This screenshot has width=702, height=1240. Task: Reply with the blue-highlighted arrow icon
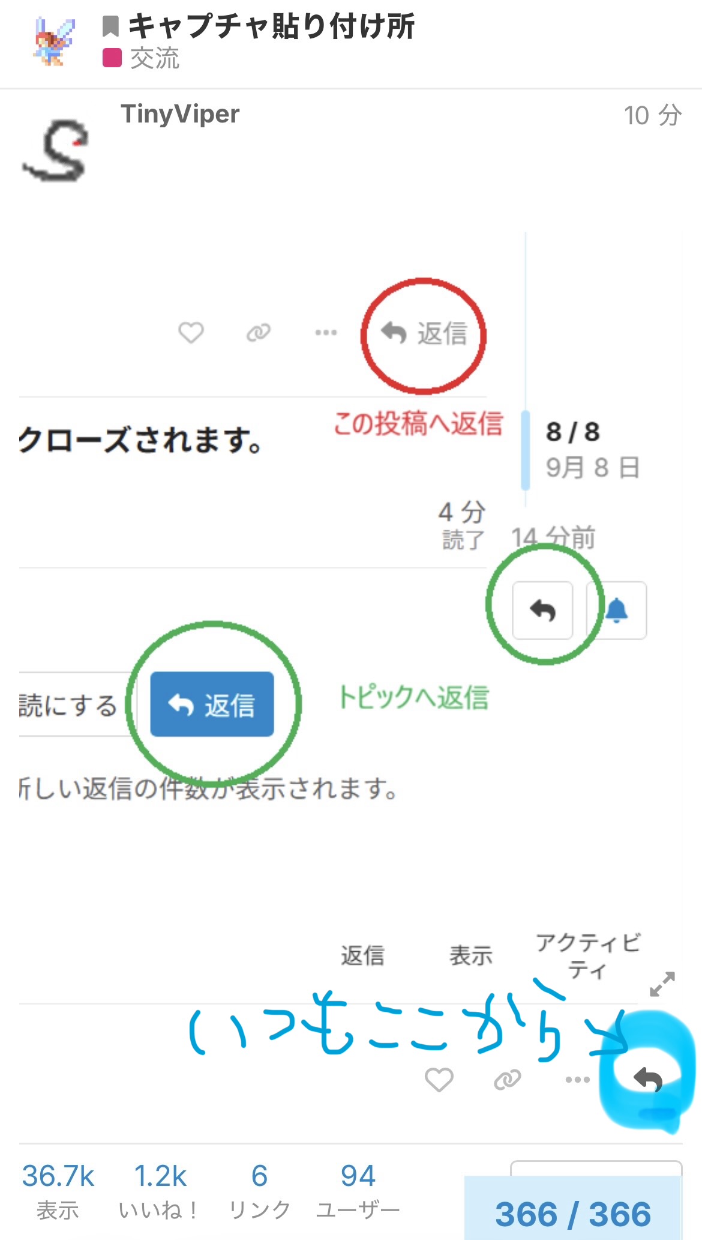point(648,1080)
